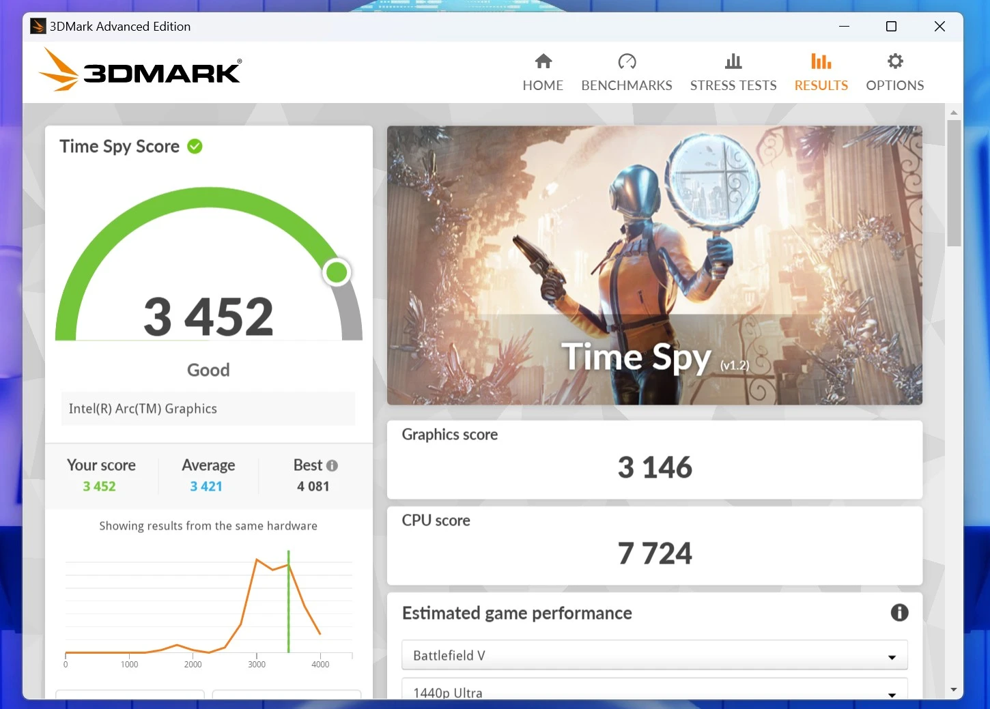
Task: Click the green marker on score distribution chart
Action: tap(289, 601)
